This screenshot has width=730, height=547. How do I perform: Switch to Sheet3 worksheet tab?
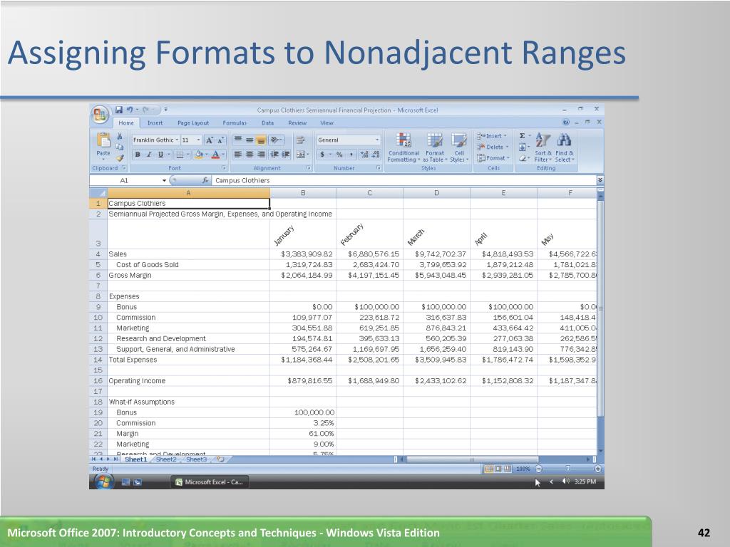(x=196, y=459)
